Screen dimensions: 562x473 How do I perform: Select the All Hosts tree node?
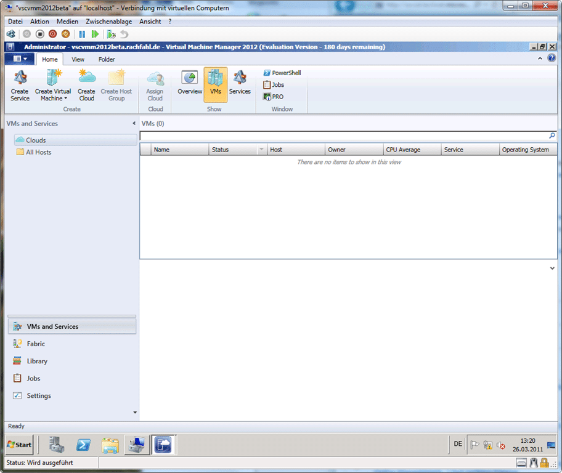pos(34,152)
